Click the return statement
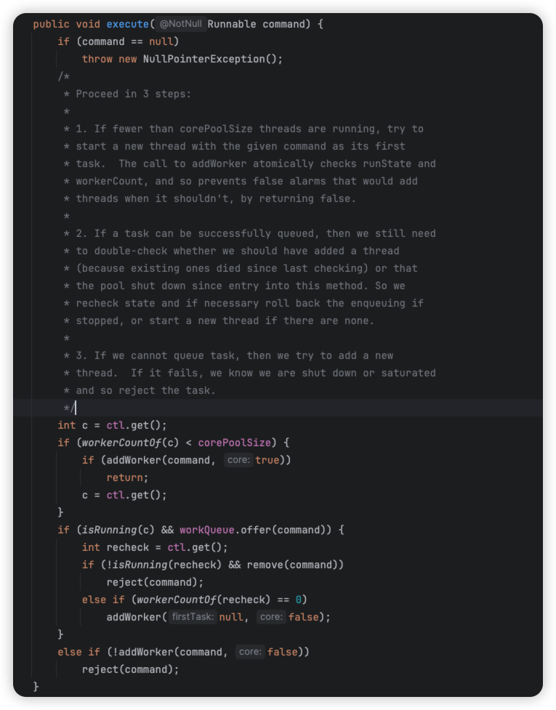 pyautogui.click(x=127, y=477)
